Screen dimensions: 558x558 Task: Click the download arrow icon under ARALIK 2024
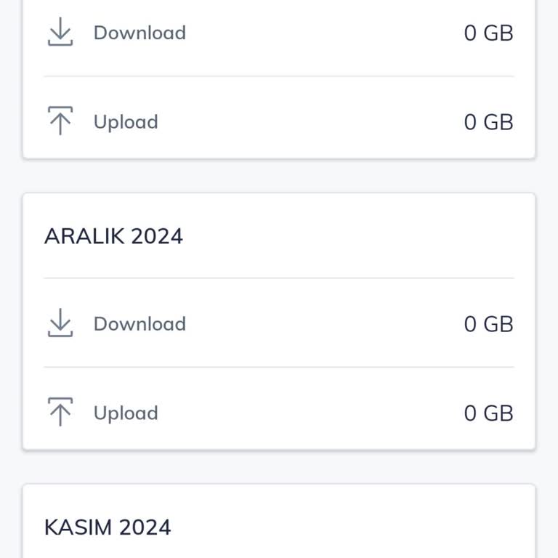click(60, 323)
